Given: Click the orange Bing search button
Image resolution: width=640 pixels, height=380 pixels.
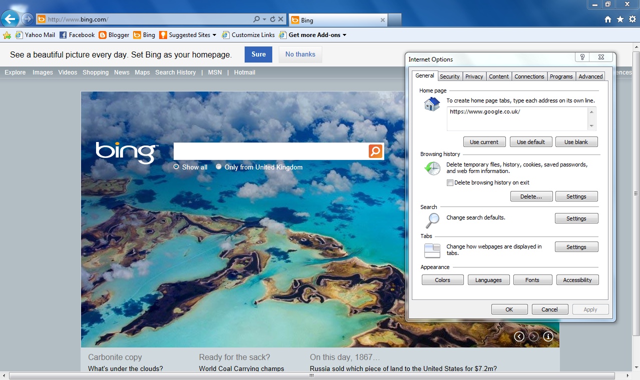Looking at the screenshot, I should point(376,151).
